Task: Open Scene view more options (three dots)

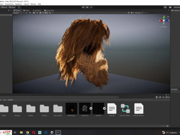Action: point(168,10)
